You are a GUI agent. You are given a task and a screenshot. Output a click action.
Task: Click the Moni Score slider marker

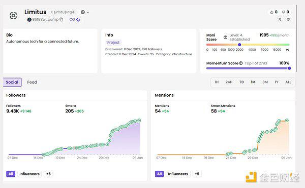(x=239, y=45)
